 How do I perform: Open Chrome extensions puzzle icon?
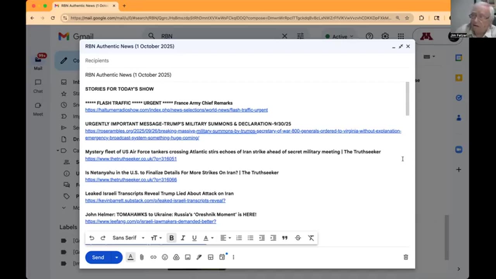(422, 18)
